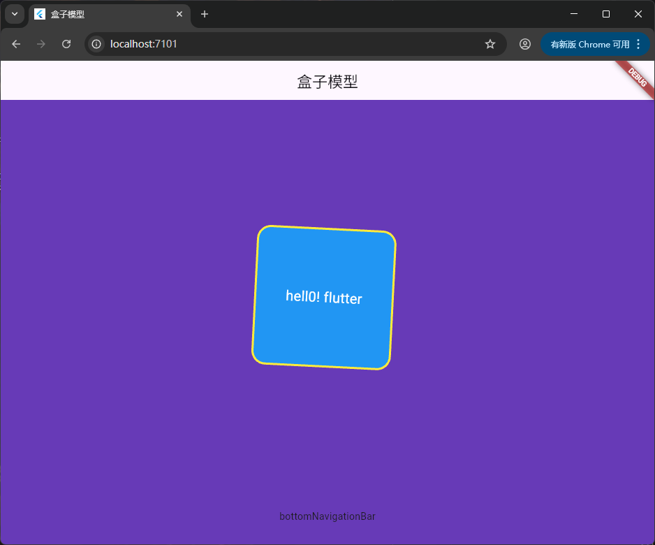The image size is (655, 545).
Task: Click the 有新版 Chrome 可用 update button
Action: tap(589, 44)
